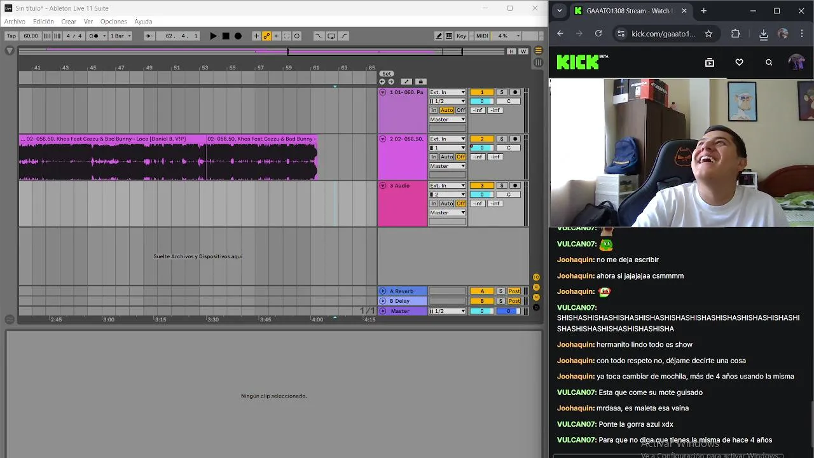This screenshot has height=458, width=814.
Task: Toggle the Lock Envelopes icon
Action: pyautogui.click(x=420, y=81)
